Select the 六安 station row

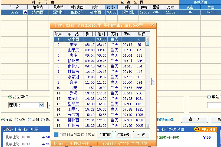coord(99,88)
